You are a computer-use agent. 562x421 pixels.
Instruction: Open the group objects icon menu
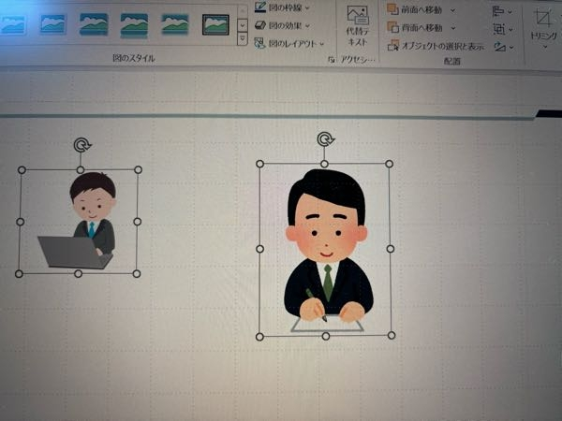coord(502,29)
